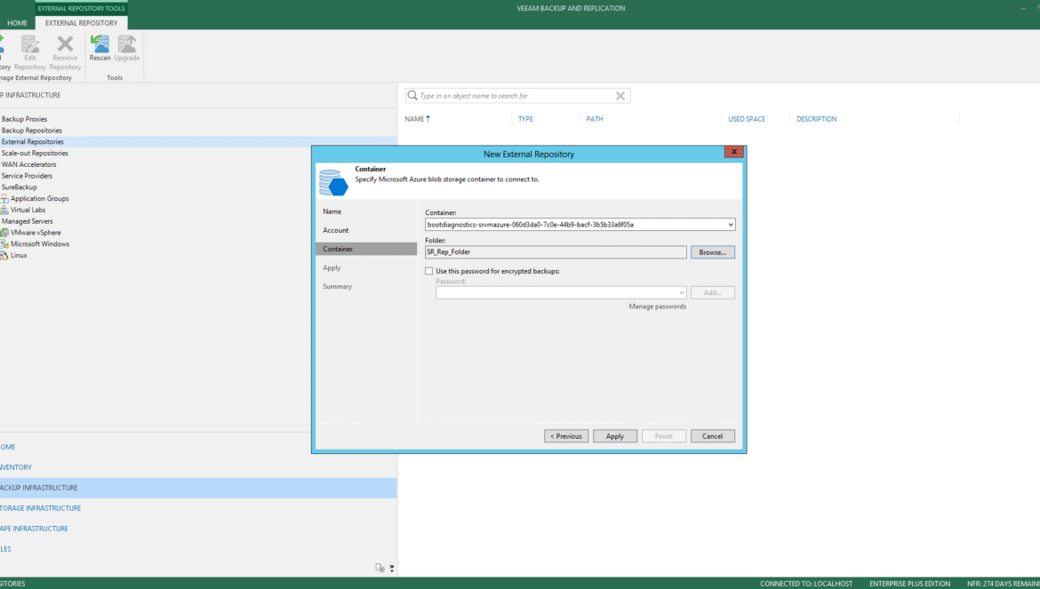
Task: Sort by the NAME column header
Action: pos(414,119)
